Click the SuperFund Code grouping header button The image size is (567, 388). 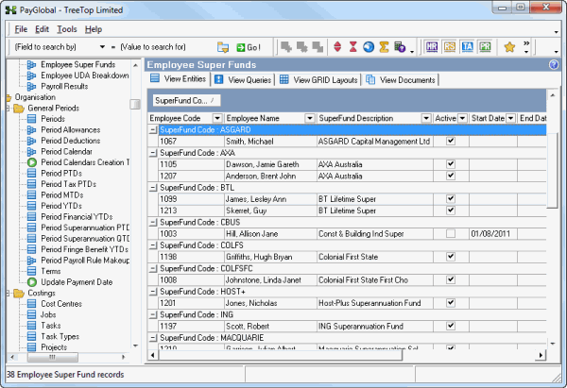[x=185, y=100]
